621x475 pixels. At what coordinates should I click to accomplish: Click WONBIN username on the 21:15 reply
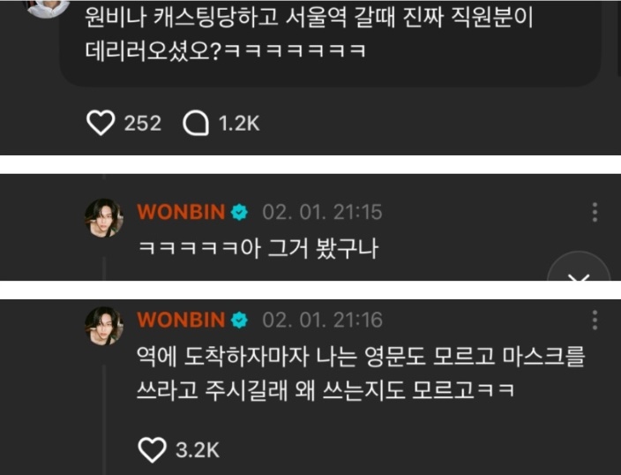181,212
